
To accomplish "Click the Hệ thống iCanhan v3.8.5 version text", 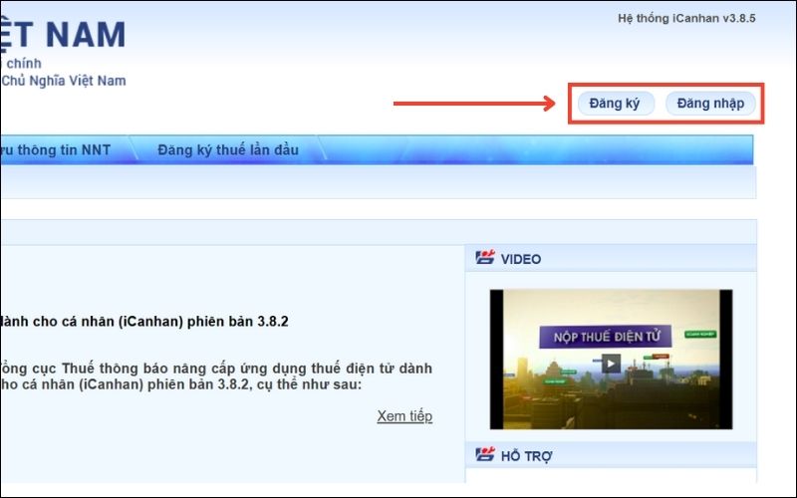I will (686, 19).
